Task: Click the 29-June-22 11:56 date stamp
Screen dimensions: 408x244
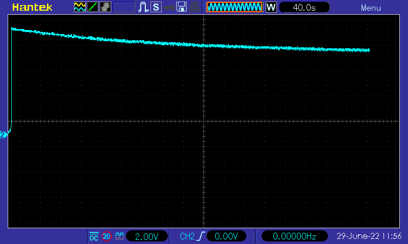Action: click(369, 236)
